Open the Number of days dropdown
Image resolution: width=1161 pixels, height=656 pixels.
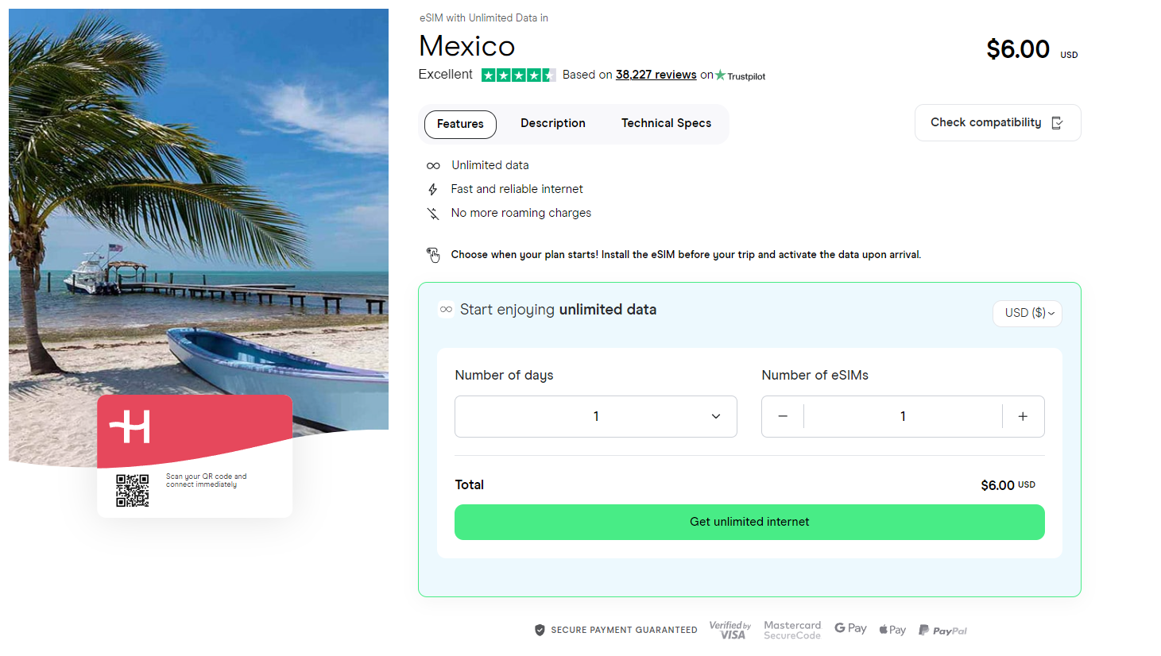pos(595,416)
